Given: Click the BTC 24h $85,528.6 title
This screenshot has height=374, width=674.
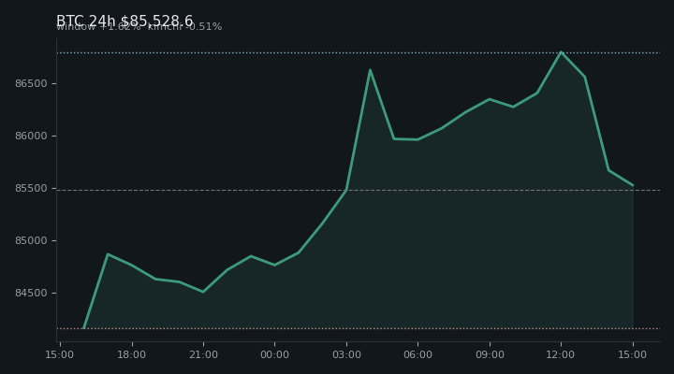Looking at the screenshot, I should click(x=125, y=21).
